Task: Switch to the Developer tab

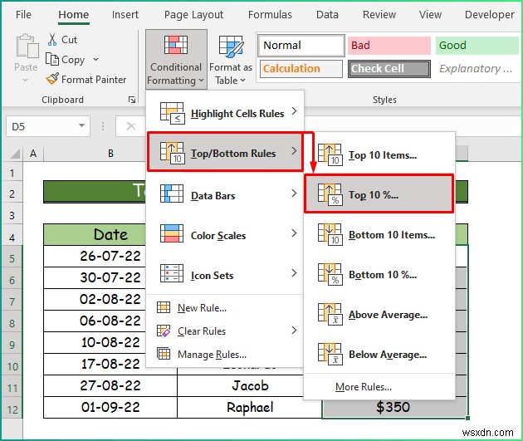Action: tap(489, 15)
